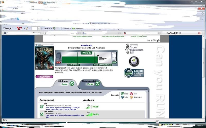Click the FAST computer icon on meter
Screen dimensions: 206x128
point(114,56)
